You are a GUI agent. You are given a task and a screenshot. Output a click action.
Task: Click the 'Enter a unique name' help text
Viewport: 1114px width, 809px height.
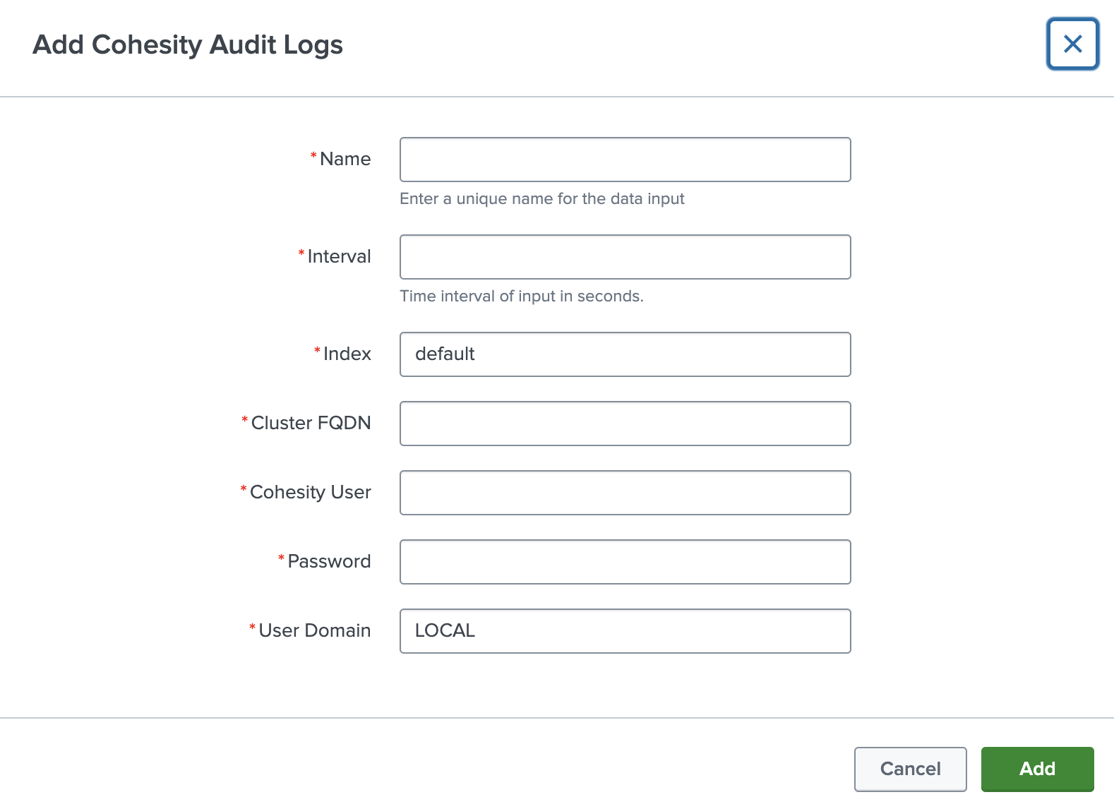[542, 199]
